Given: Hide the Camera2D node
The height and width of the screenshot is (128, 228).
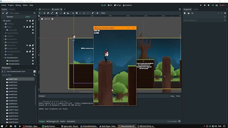Looking at the screenshot, I should click(33, 30).
